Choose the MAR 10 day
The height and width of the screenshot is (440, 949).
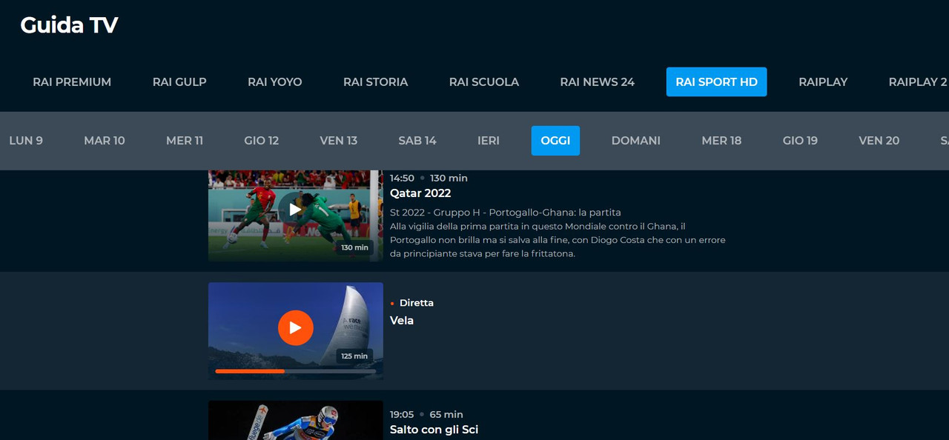(x=105, y=141)
